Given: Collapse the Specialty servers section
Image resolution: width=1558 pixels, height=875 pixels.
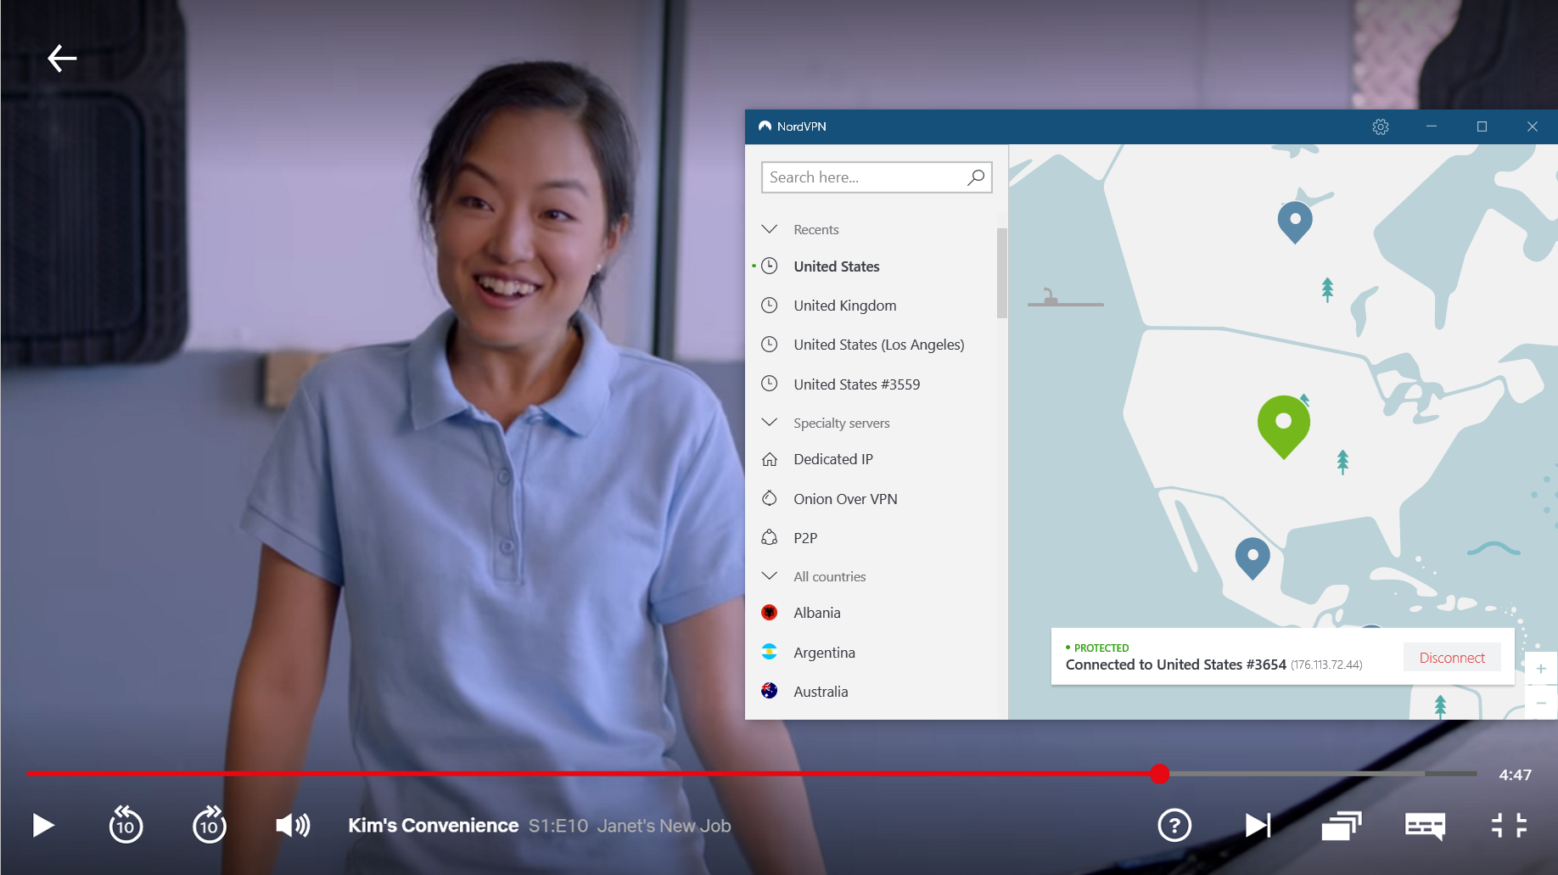Looking at the screenshot, I should coord(770,423).
